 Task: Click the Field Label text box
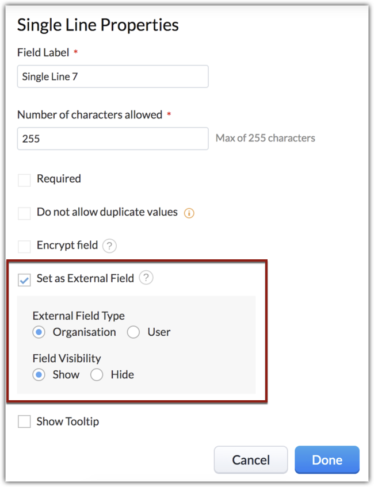(113, 76)
